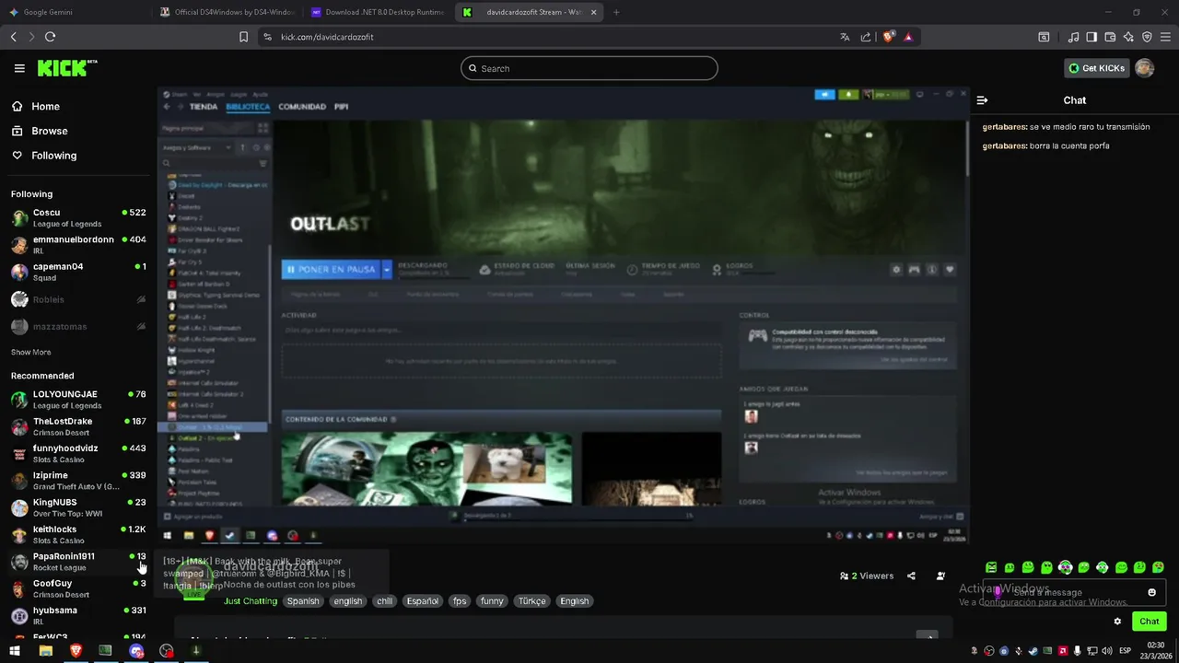Click the KICK logo
This screenshot has width=1179, height=663.
[66, 68]
